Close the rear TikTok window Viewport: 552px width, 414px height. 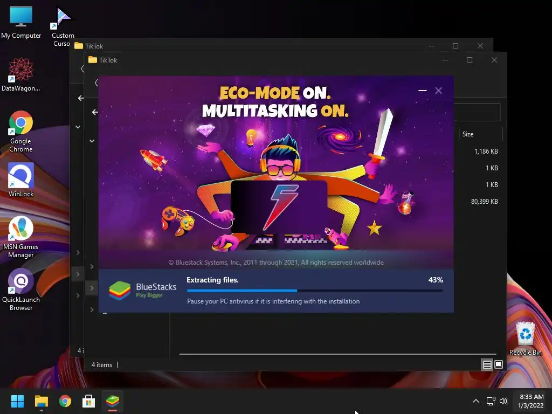tap(480, 46)
